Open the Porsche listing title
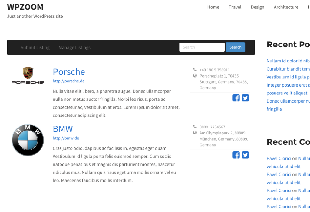The height and width of the screenshot is (212, 310). [69, 72]
